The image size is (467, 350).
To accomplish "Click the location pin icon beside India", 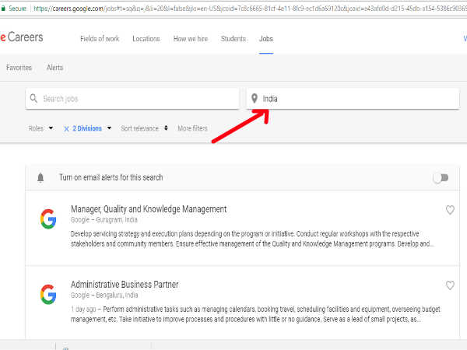I will click(x=255, y=99).
